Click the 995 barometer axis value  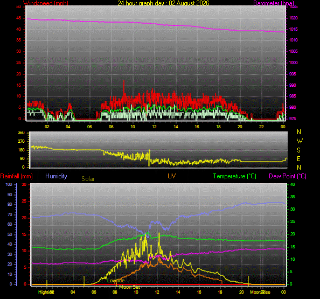tap(293, 74)
